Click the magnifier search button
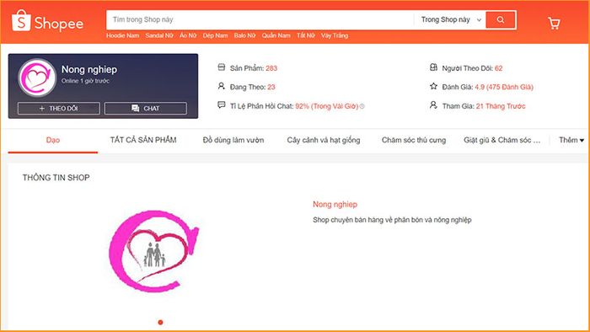Screen dimensions: 590x332 (x=501, y=20)
